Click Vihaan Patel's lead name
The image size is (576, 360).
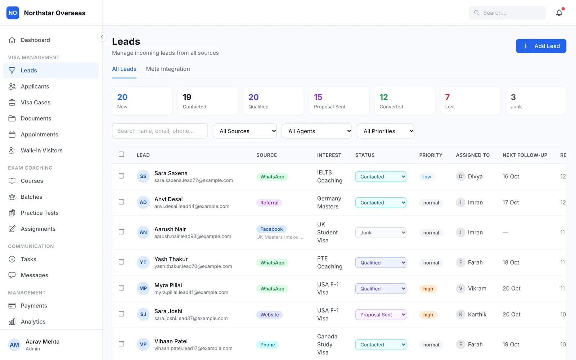coord(171,341)
